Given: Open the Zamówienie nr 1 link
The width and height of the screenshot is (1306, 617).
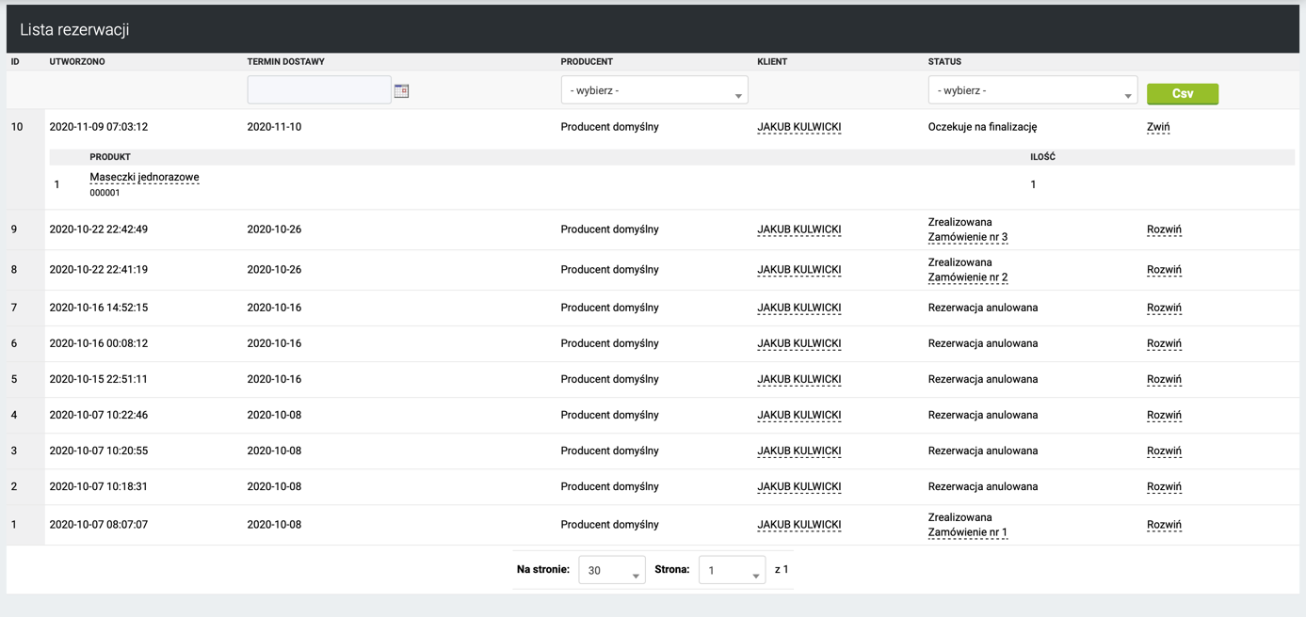Looking at the screenshot, I should pos(967,532).
